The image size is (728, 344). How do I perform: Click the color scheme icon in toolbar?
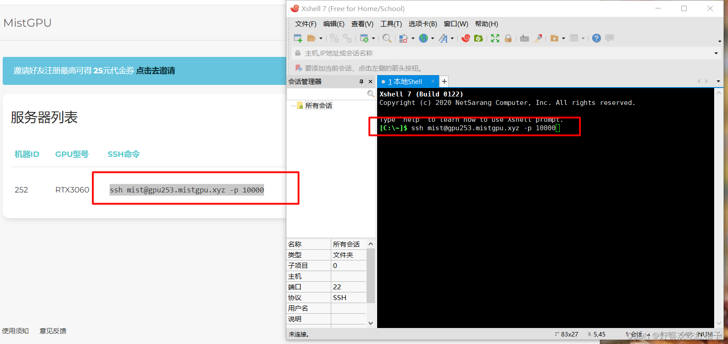click(x=403, y=38)
